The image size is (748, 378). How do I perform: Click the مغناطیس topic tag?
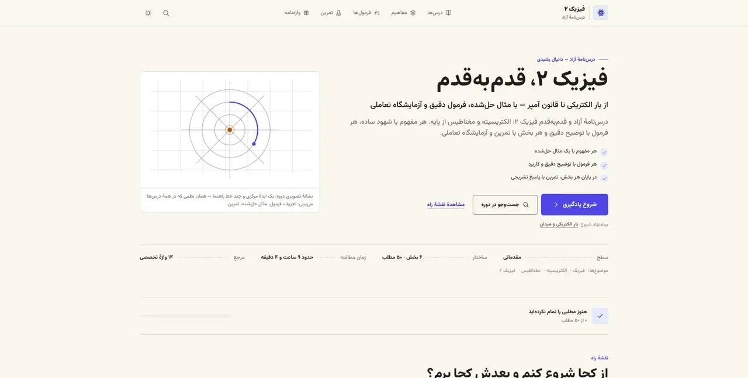coord(531,271)
